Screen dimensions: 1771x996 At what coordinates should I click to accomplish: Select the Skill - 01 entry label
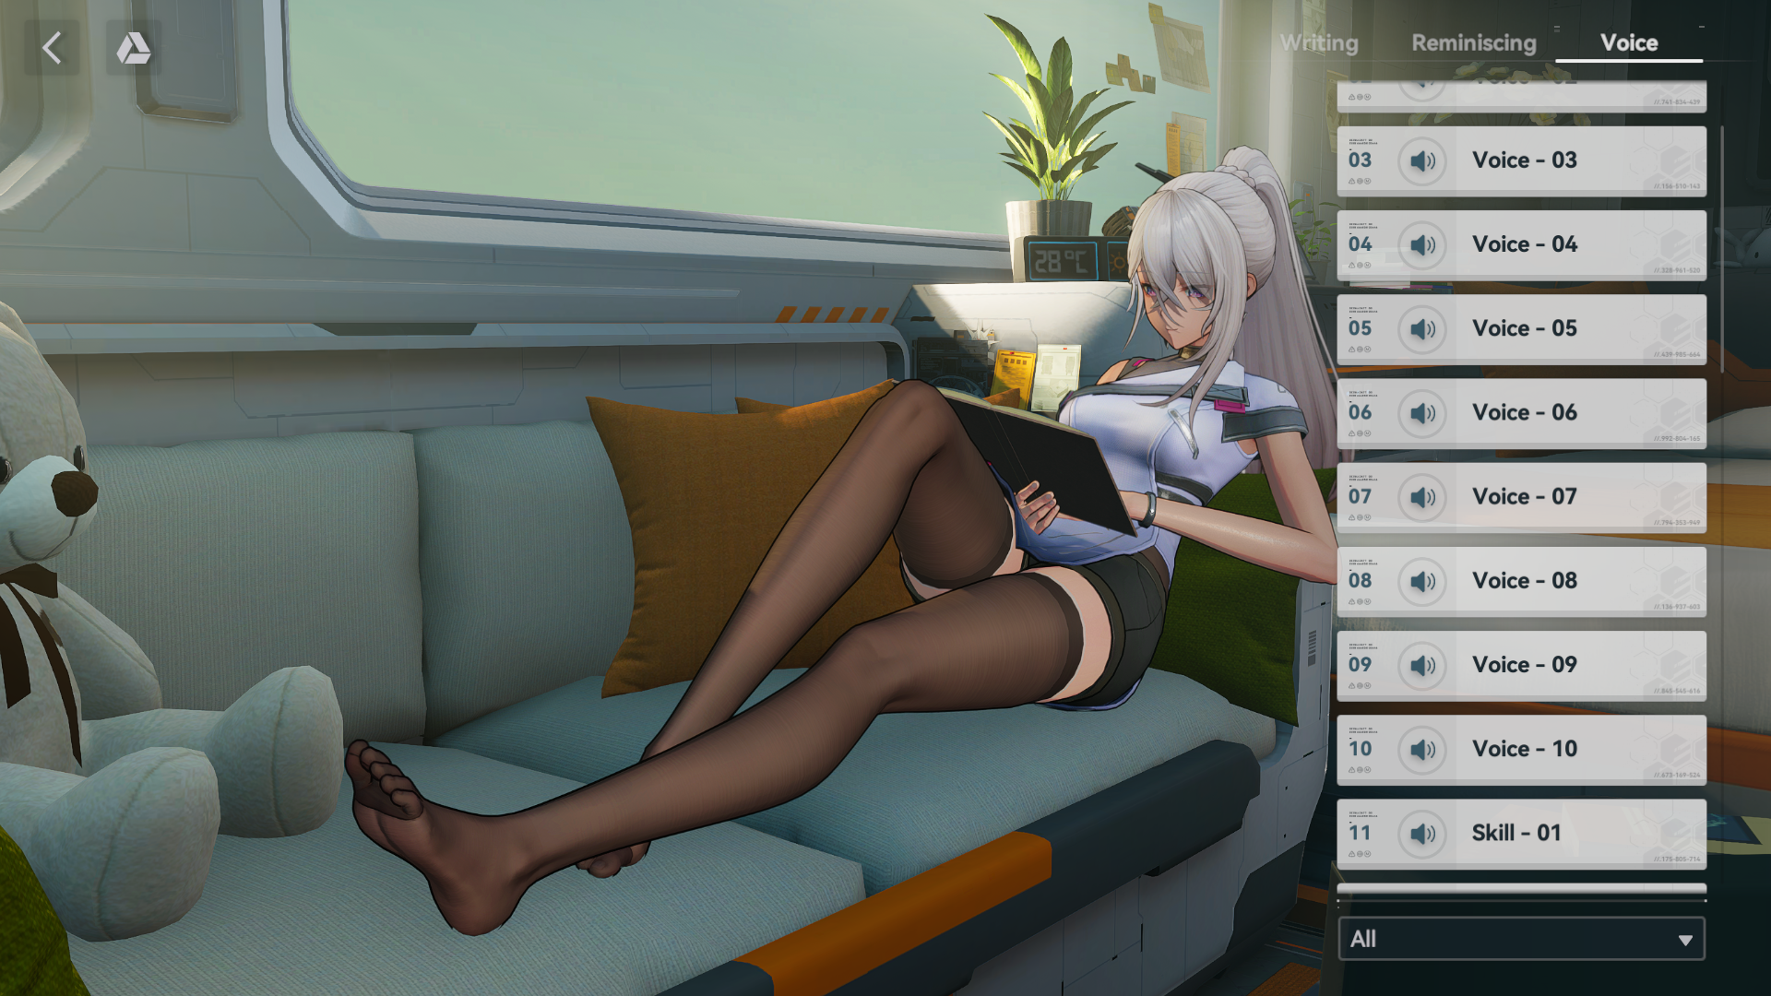pos(1516,833)
